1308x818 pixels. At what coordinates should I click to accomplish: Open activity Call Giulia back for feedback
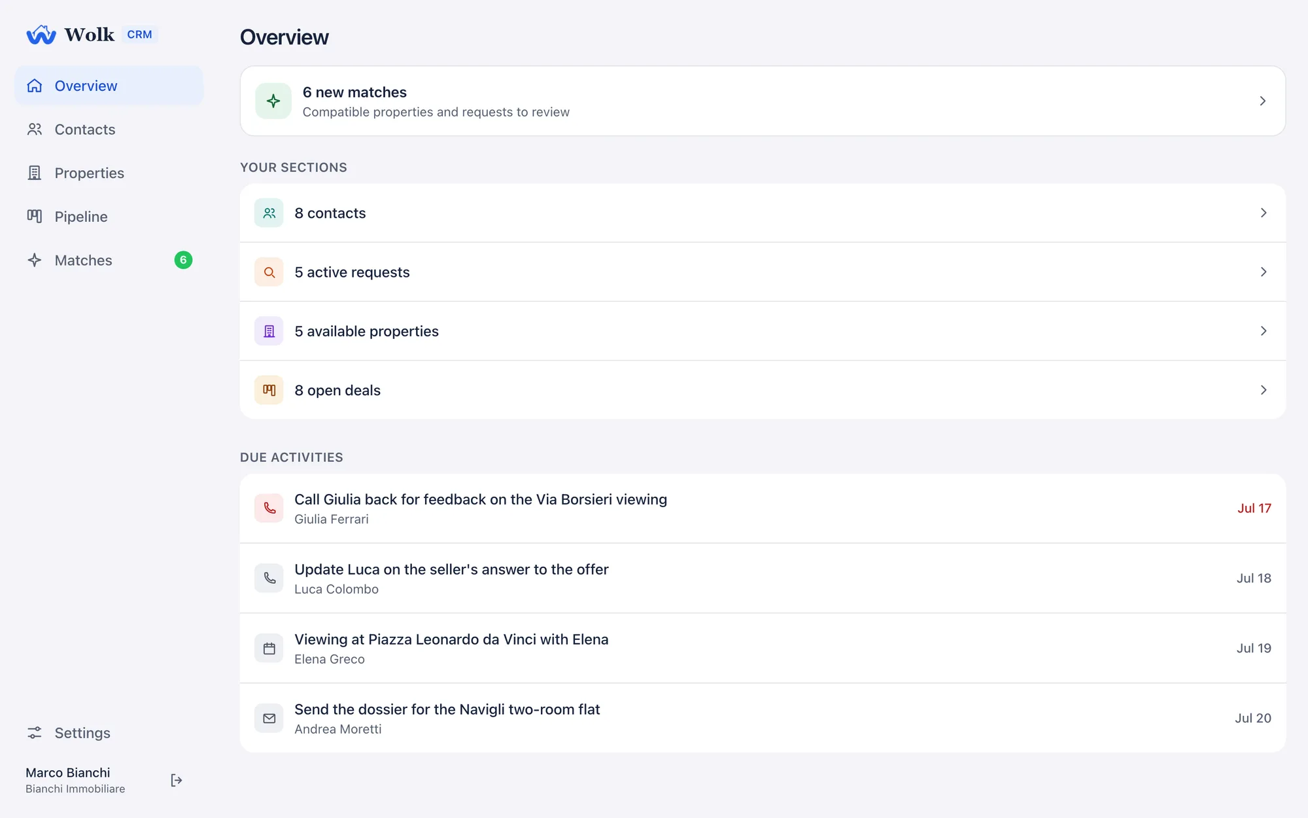481,499
